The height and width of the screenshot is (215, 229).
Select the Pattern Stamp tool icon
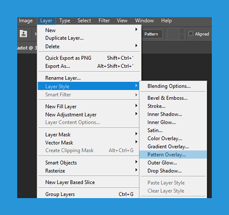click(x=23, y=34)
